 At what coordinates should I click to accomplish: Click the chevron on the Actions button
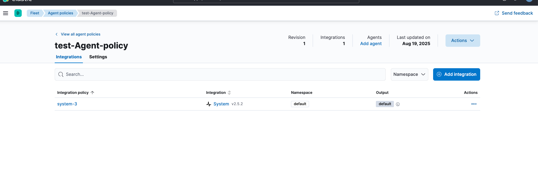(x=472, y=41)
